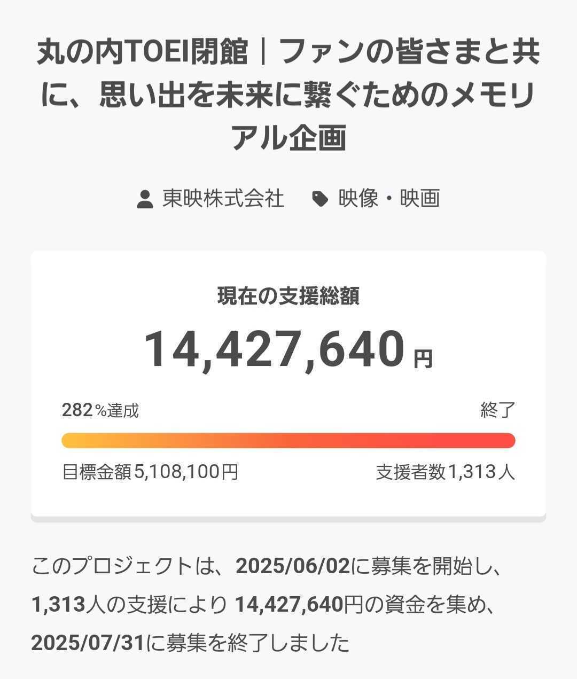577x679 pixels.
Task: Click the 282%達成 achievement label
Action: point(100,410)
